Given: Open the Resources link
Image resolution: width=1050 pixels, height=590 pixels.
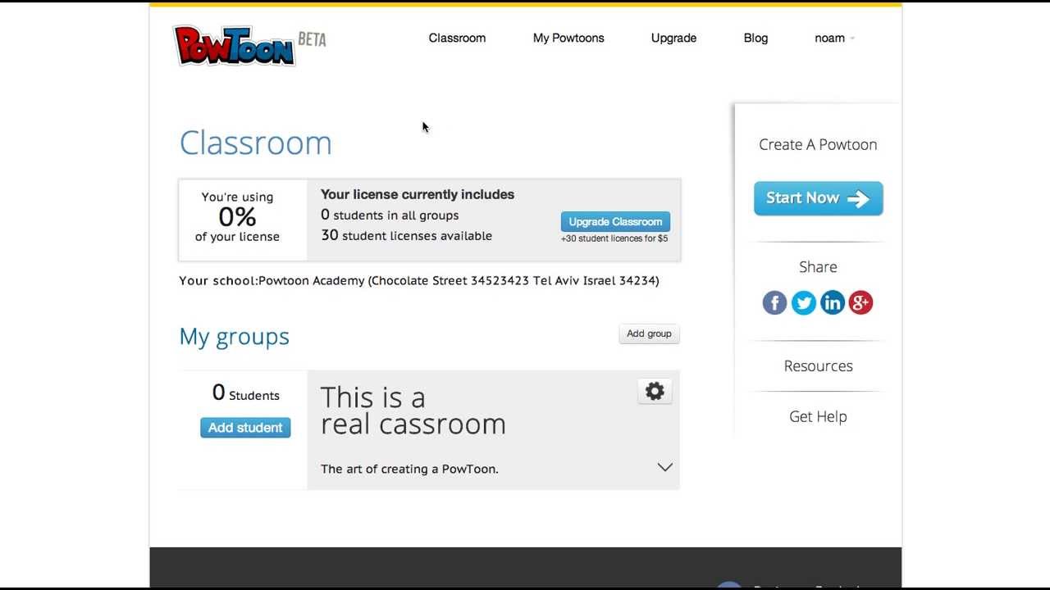Looking at the screenshot, I should [818, 366].
